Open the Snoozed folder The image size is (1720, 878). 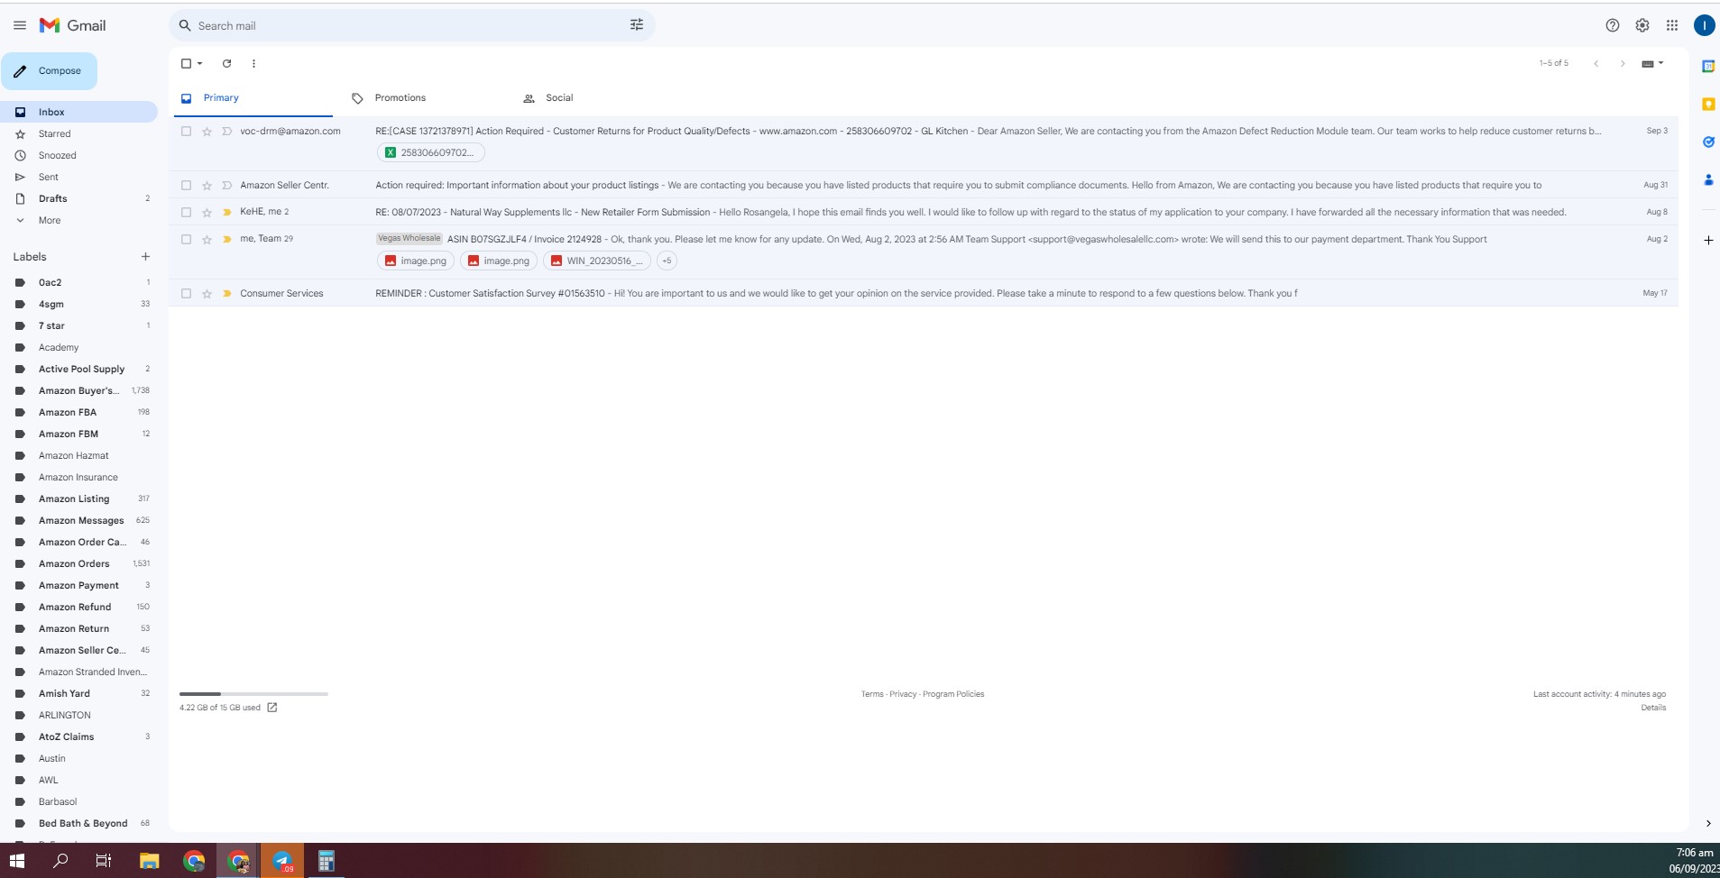(57, 155)
